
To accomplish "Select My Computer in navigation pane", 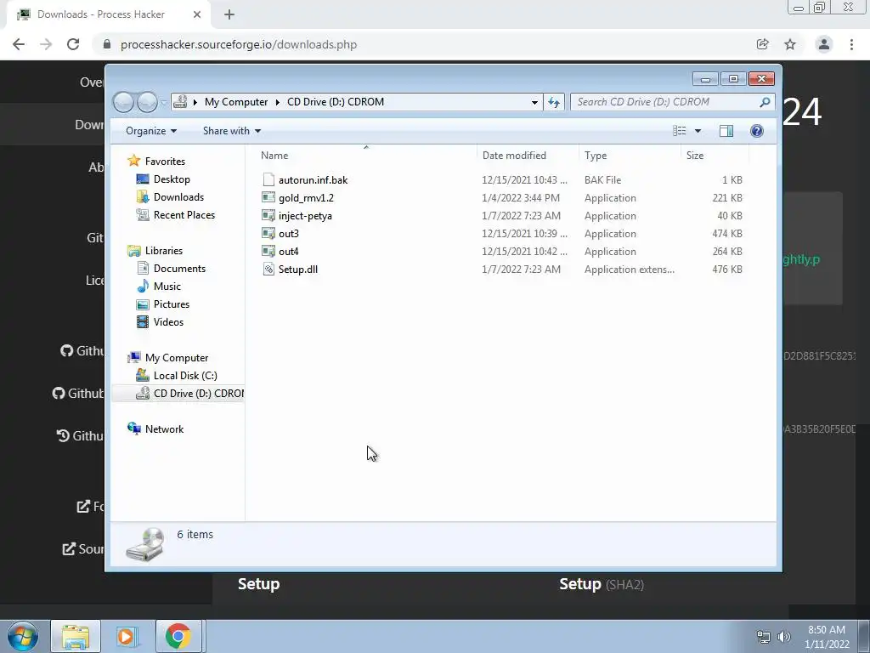I will pos(177,358).
